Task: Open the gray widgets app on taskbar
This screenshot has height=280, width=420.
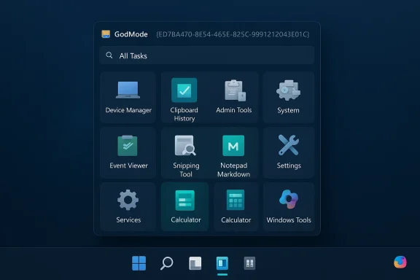Action: click(249, 263)
